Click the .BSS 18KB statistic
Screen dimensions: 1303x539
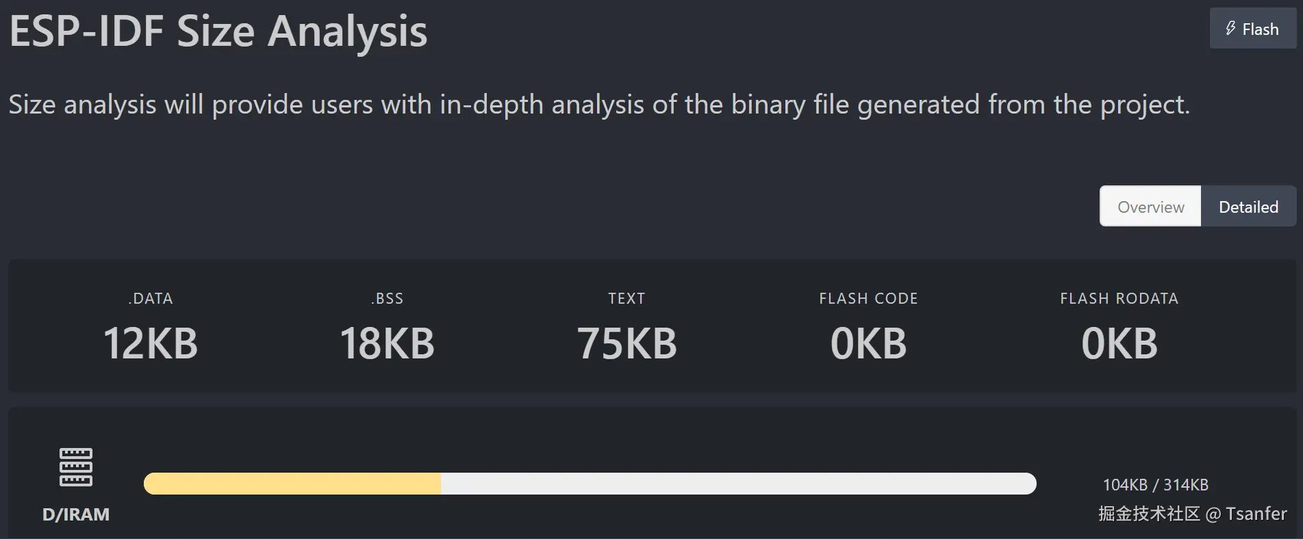[x=388, y=343]
